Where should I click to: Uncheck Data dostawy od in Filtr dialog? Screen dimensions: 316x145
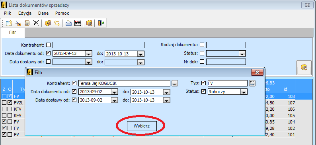(x=74, y=100)
